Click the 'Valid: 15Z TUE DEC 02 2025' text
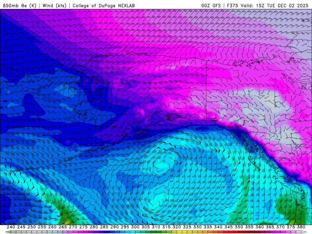The image size is (312, 234). [275, 5]
